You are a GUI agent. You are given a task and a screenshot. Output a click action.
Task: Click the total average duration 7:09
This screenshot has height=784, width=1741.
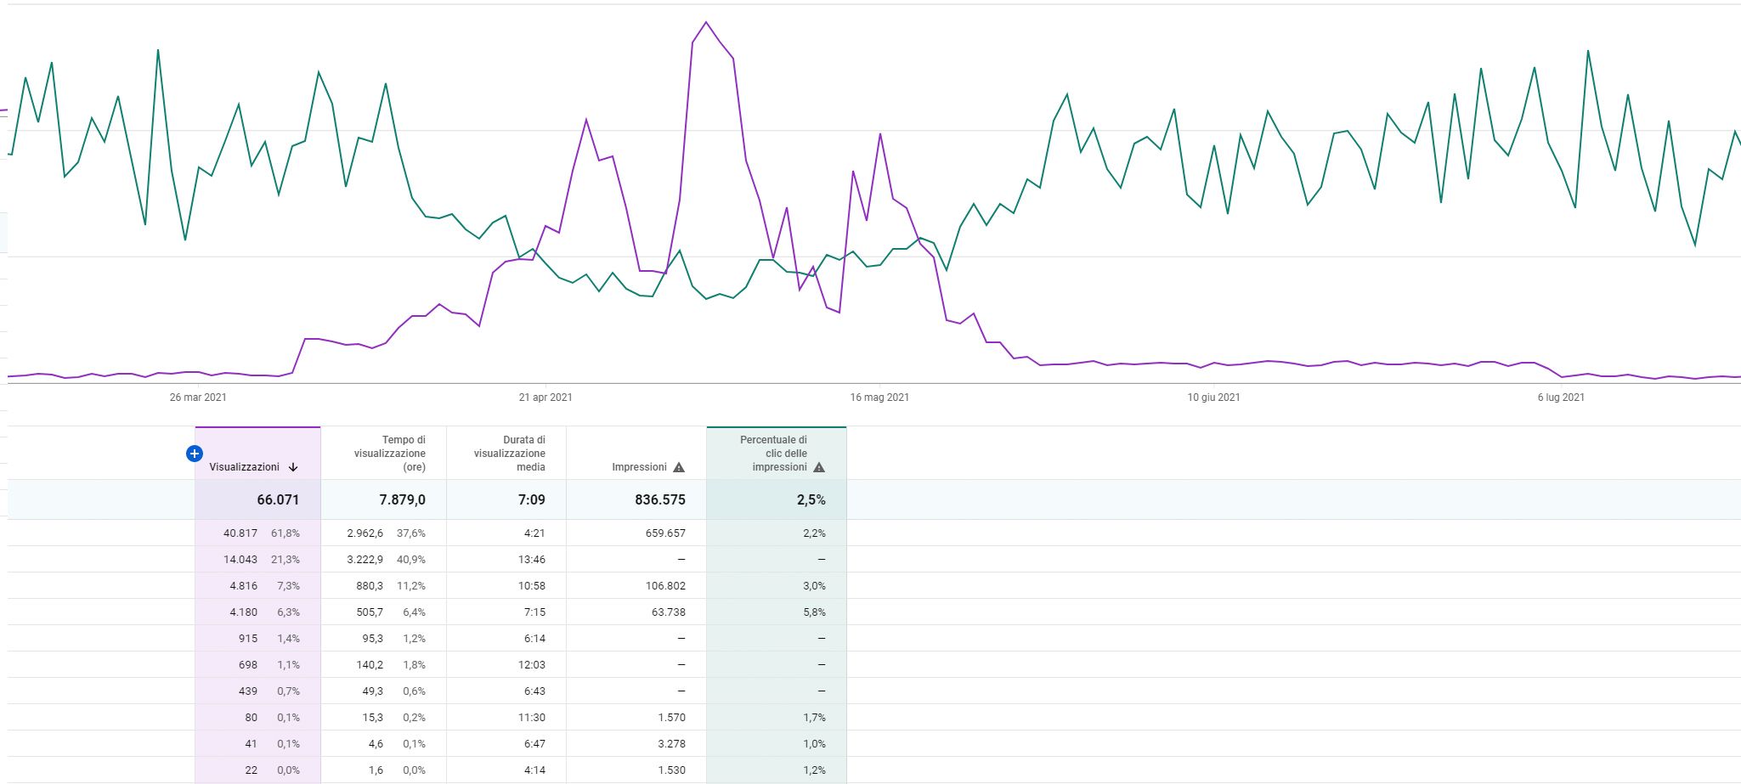(x=532, y=499)
